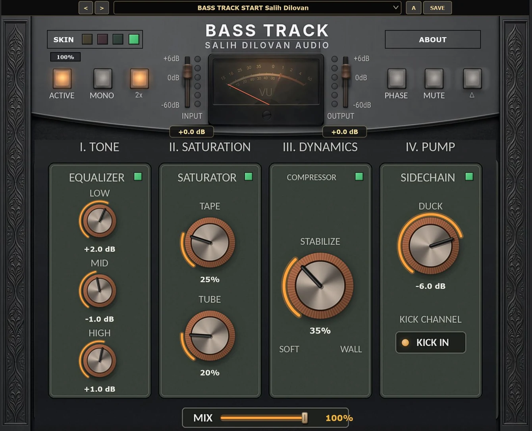Click the A compare button
Screen dimensions: 532x431
coord(414,8)
